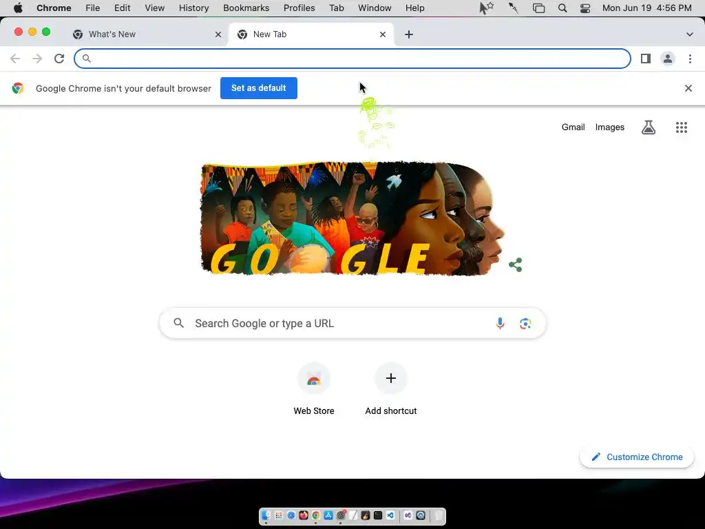Open the Profiles menu
Viewport: 705px width, 529px height.
point(299,8)
